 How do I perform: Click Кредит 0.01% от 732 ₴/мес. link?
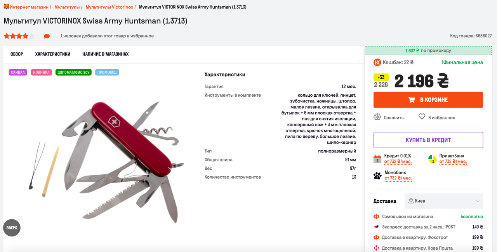pyautogui.click(x=398, y=162)
